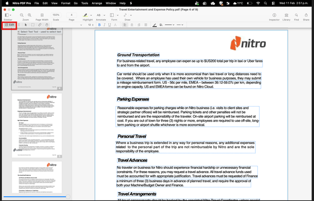Viewport: 314px width, 201px height.
Task: Select the text cursor (I-beam) tool
Action: click(x=19, y=25)
